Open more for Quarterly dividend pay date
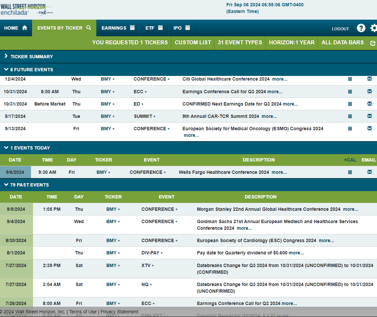This screenshot has height=317, width=377. click(x=296, y=253)
